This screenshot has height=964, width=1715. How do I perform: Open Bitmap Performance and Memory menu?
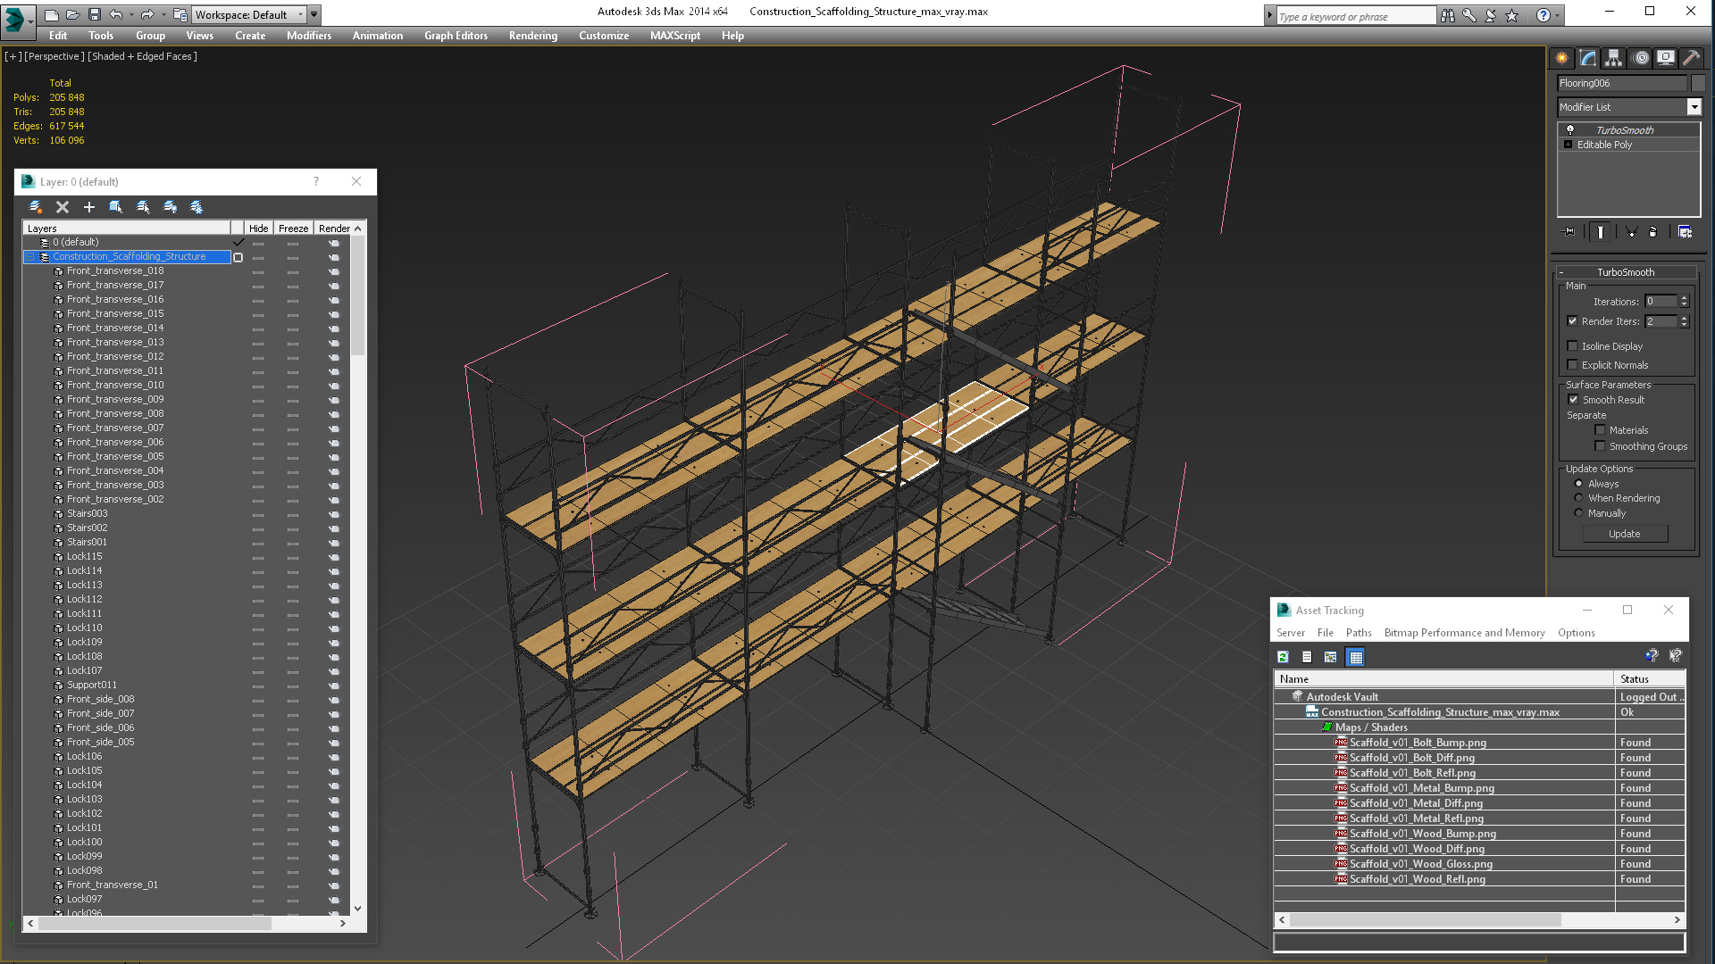click(x=1465, y=633)
